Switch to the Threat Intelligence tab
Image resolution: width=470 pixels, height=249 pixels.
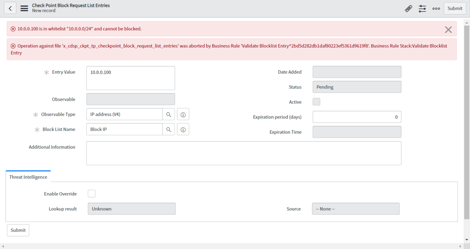tap(28, 177)
